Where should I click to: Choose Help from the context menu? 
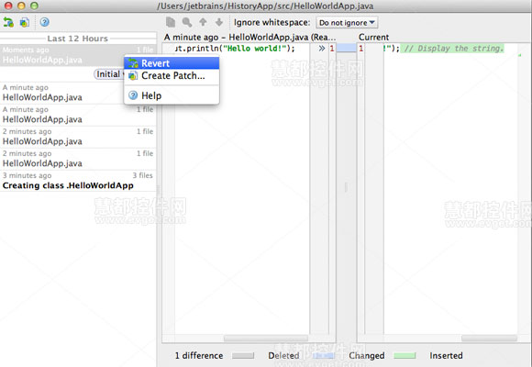(172, 95)
